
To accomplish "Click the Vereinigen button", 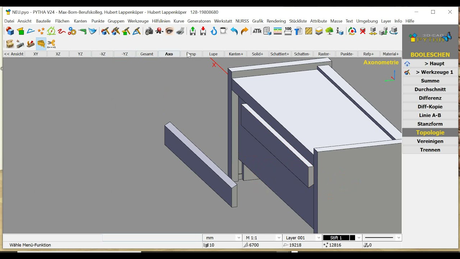I will (x=430, y=141).
